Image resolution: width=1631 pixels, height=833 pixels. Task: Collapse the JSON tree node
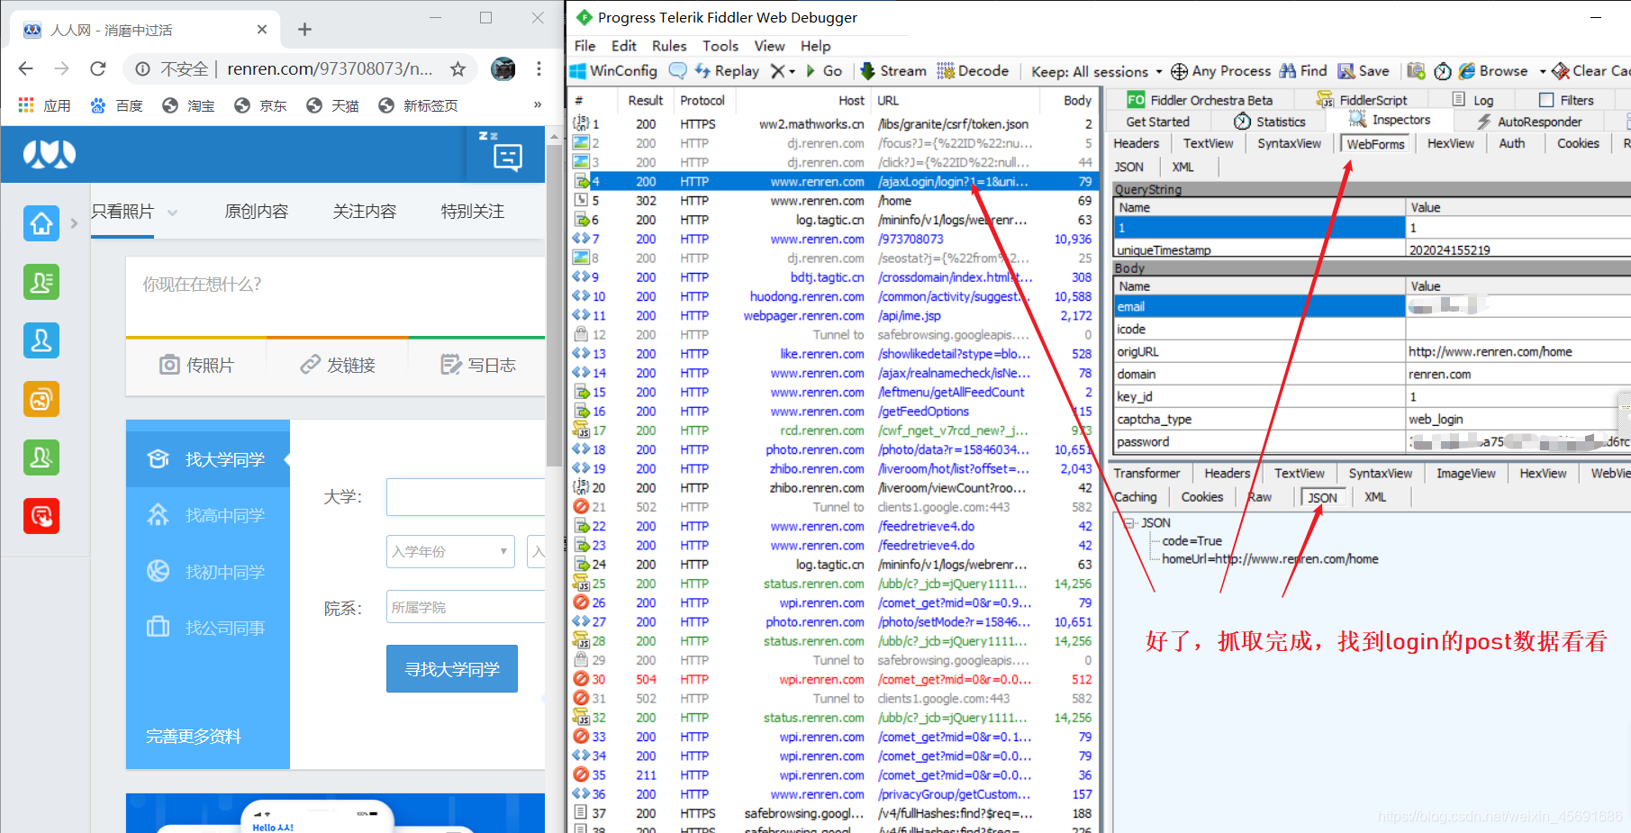pos(1128,522)
